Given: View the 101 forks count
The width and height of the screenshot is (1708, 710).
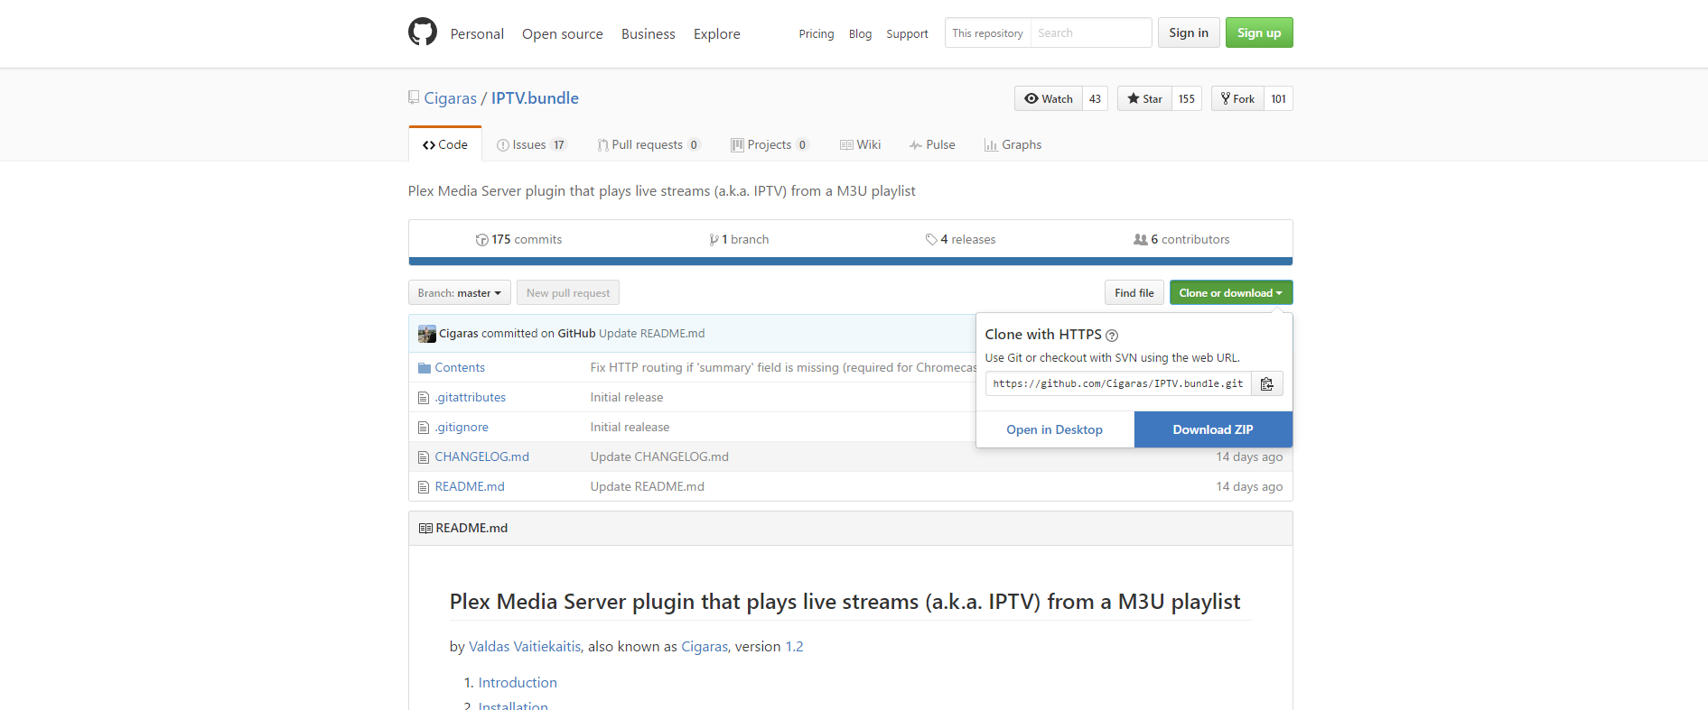Looking at the screenshot, I should coord(1279,98).
